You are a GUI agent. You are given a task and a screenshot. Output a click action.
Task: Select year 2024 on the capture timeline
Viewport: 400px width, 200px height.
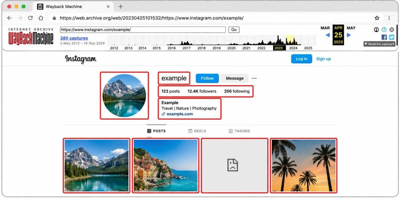coord(293,48)
